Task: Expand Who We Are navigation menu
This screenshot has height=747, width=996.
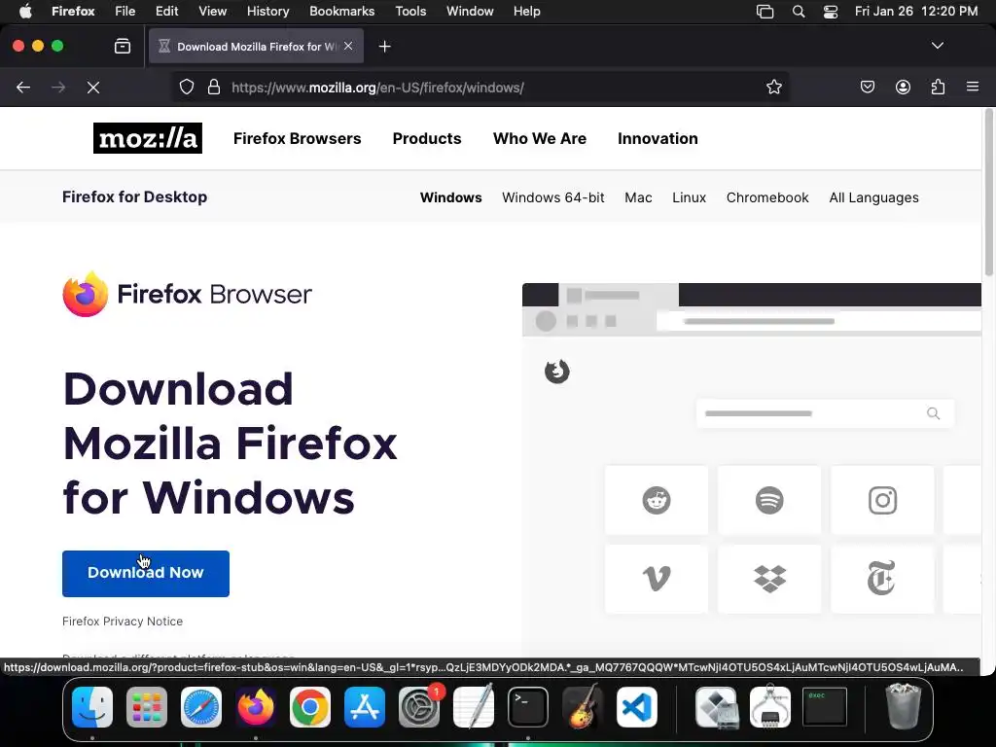Action: (540, 138)
